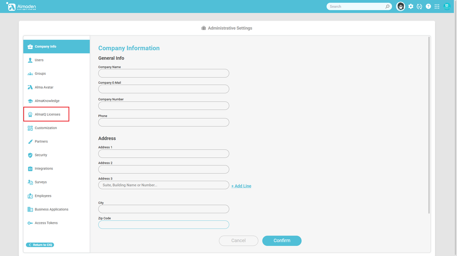457x256 pixels.
Task: Click the General Info heading
Action: click(111, 58)
